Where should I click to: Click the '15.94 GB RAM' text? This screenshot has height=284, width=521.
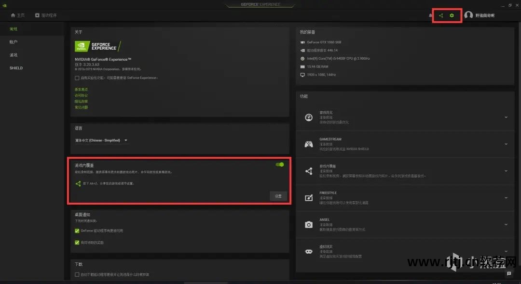pos(317,66)
